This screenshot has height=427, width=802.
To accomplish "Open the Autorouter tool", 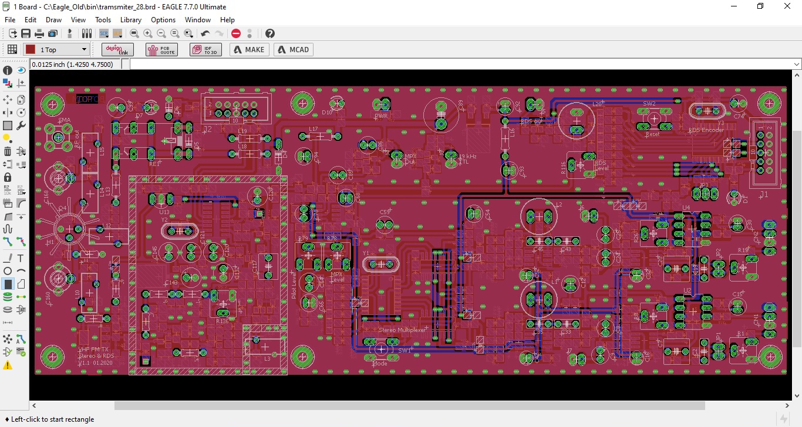I will click(21, 339).
